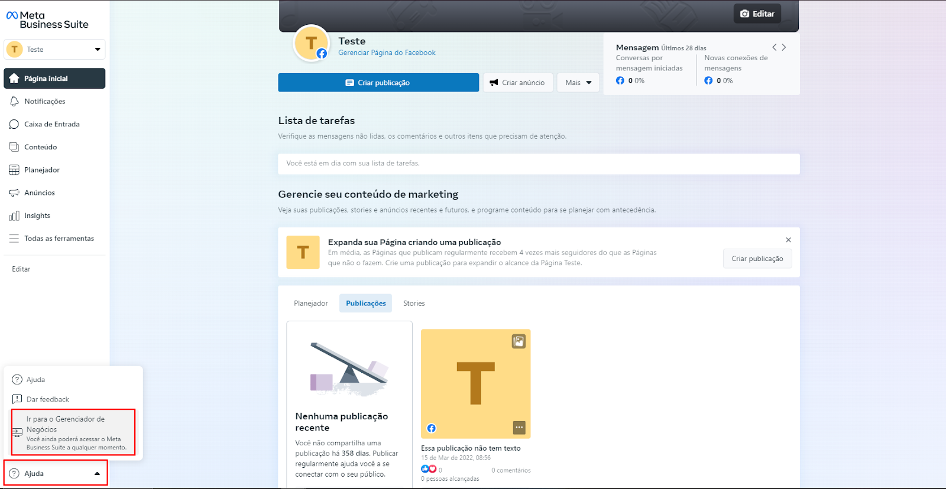Click the Anúncios megaphone icon in the sidebar
Image resolution: width=946 pixels, height=489 pixels.
click(x=14, y=193)
